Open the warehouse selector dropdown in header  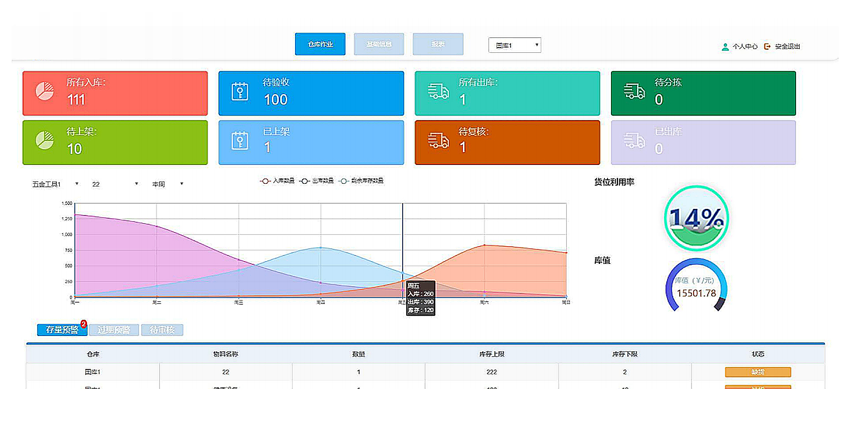point(514,45)
